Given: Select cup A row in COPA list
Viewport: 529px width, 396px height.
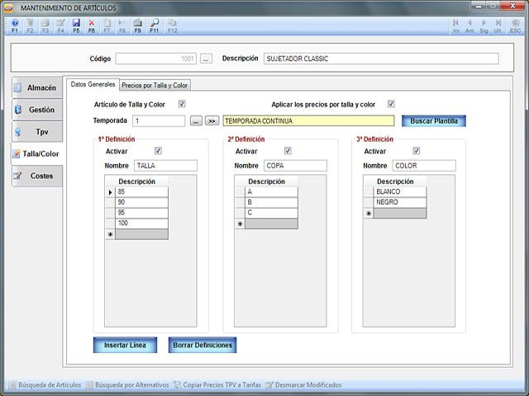Looking at the screenshot, I should [x=271, y=192].
